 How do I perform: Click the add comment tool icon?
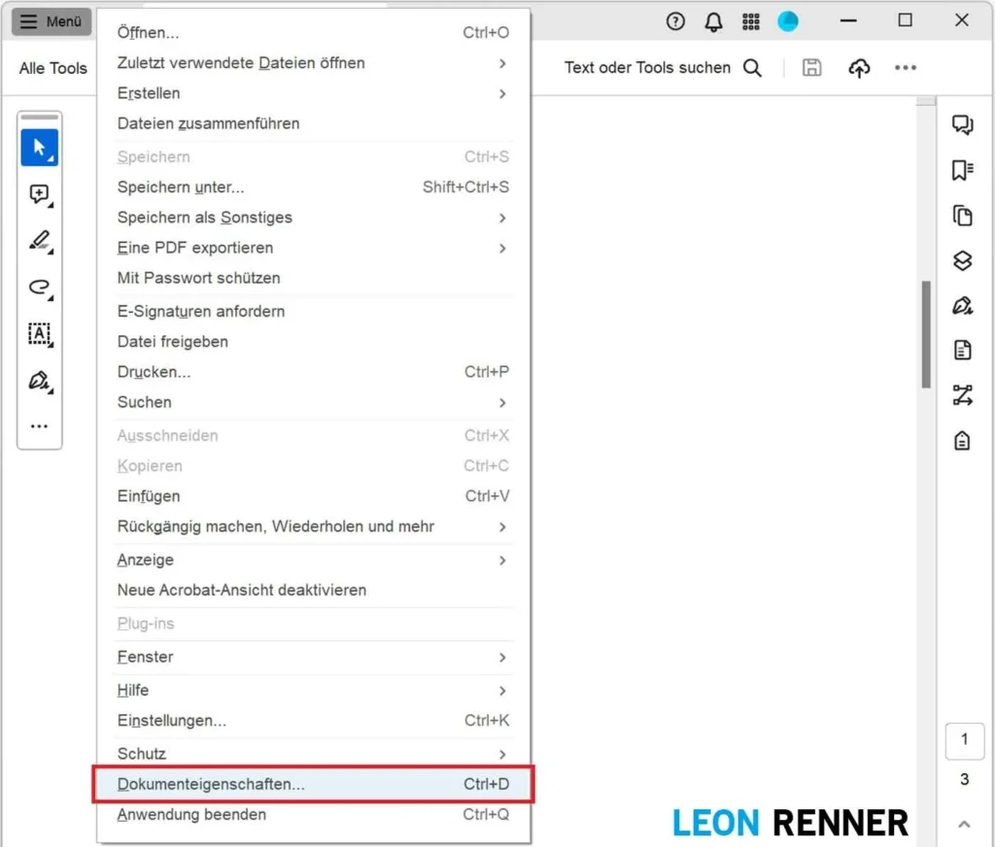point(39,194)
